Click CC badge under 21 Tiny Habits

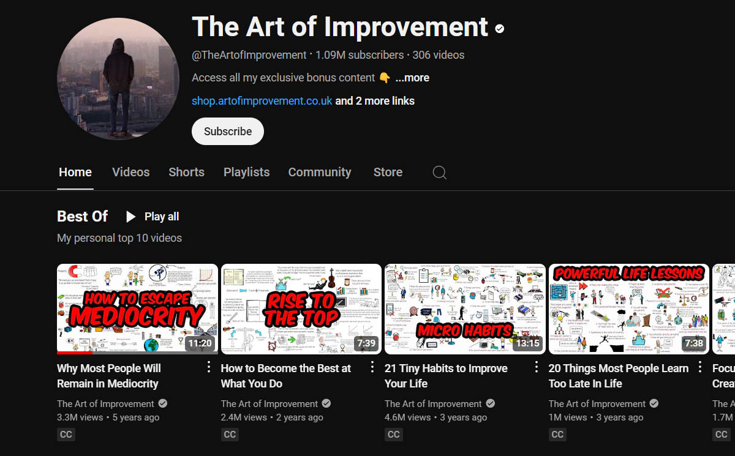point(393,435)
